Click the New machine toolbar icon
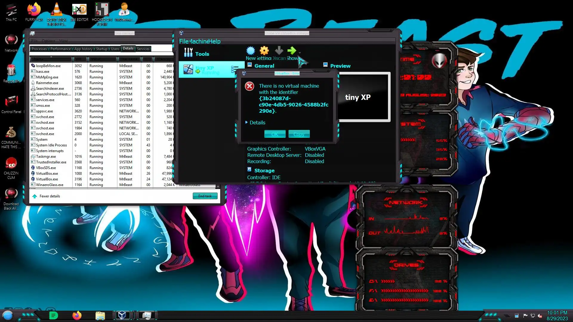573x322 pixels. (251, 51)
